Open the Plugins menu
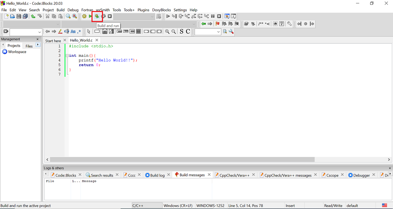This screenshot has height=209, width=393. pos(143,10)
